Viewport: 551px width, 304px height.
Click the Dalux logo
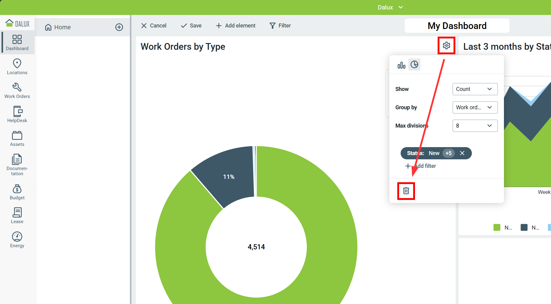[17, 23]
